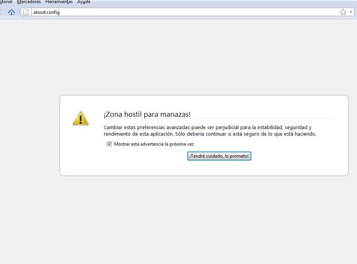The width and height of the screenshot is (357, 264).
Task: Open the Marcadores menu
Action: [x=29, y=2]
